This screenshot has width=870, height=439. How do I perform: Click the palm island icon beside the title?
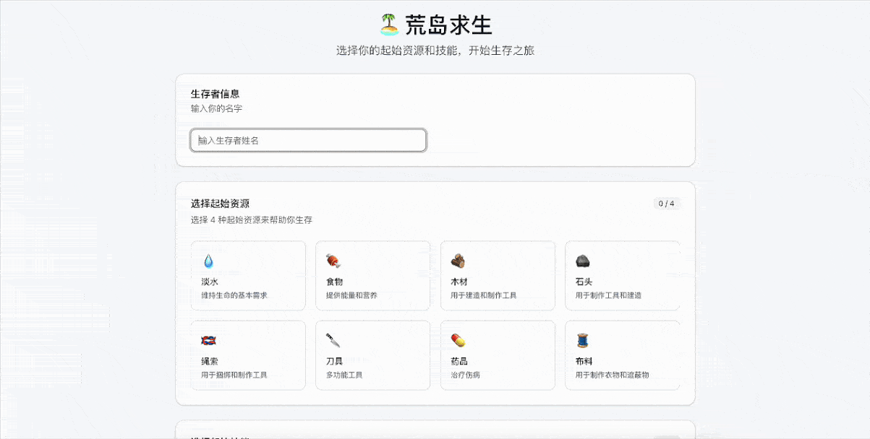[389, 25]
